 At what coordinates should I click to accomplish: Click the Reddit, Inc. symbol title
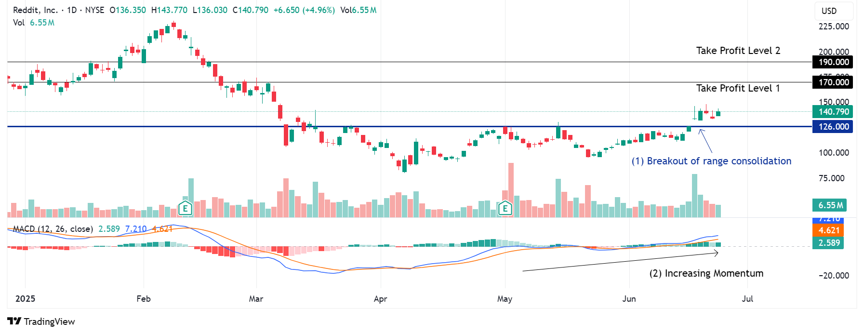pyautogui.click(x=35, y=10)
